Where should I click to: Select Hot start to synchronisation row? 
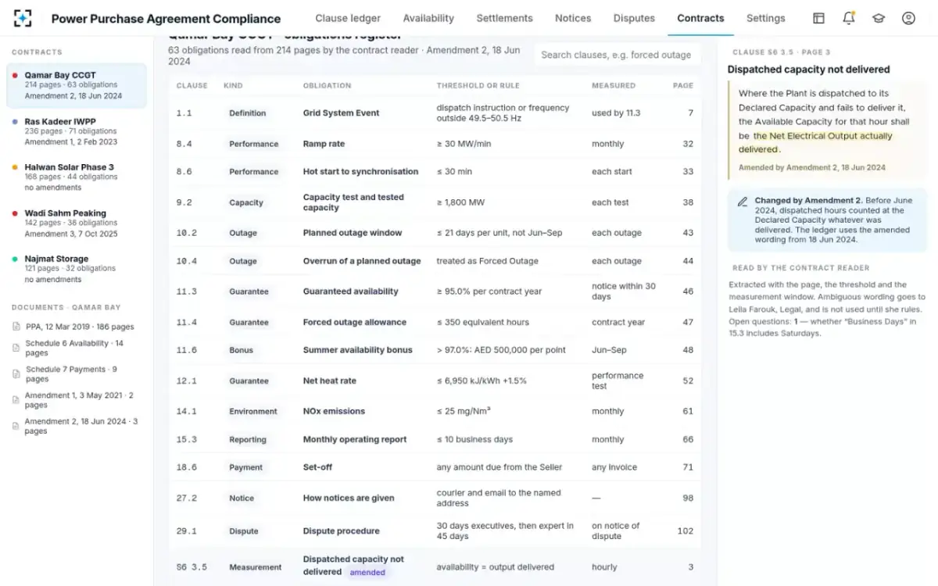[x=435, y=172]
